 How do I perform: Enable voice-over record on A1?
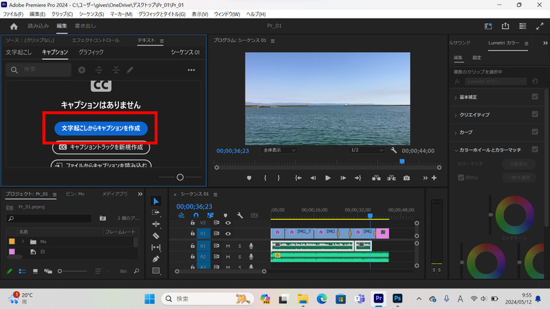pos(251,246)
